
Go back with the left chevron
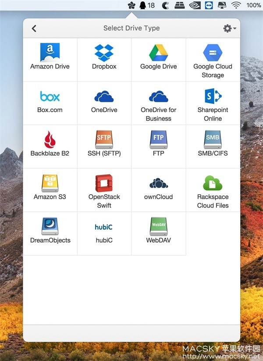[34, 29]
